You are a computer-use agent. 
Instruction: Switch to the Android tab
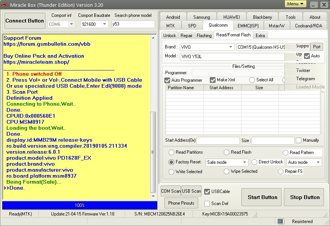[173, 17]
